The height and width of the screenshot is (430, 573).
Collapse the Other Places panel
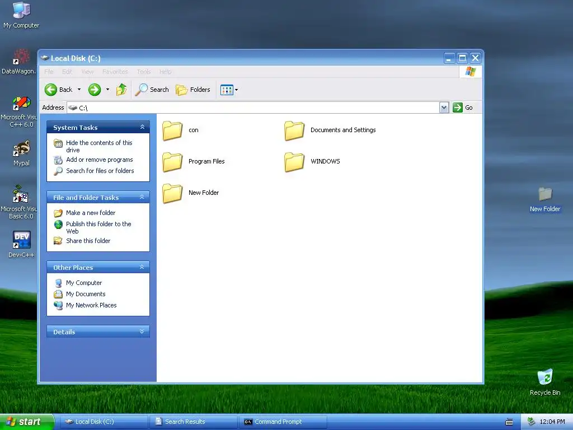pos(142,267)
